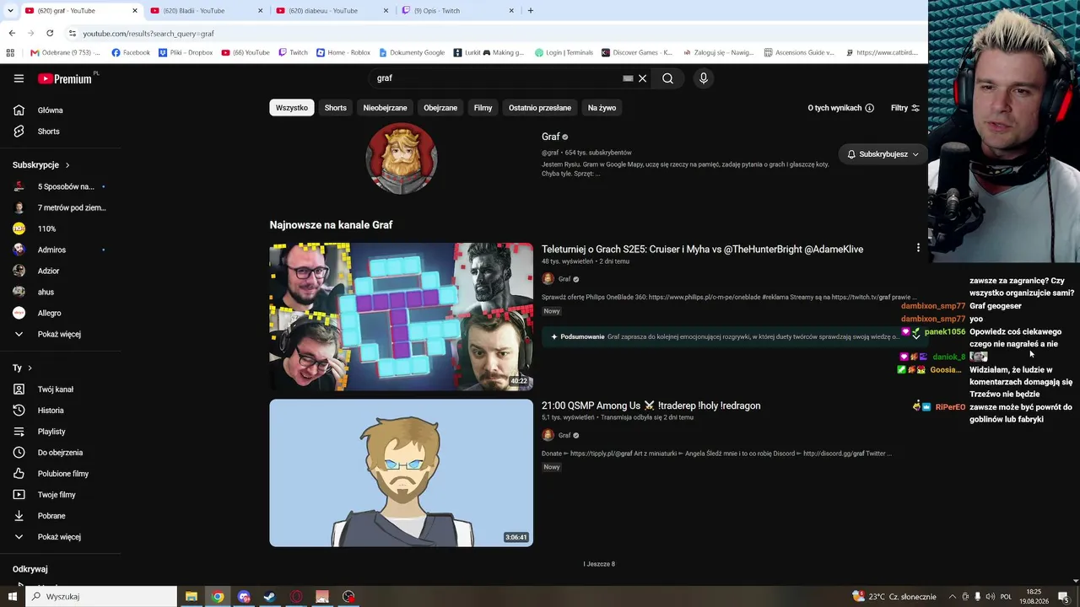Expand Pokaż więcej under subscriptions
Image resolution: width=1080 pixels, height=607 pixels.
61,334
